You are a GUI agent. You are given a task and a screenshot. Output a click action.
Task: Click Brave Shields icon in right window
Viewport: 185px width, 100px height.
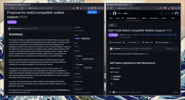(x=165, y=8)
